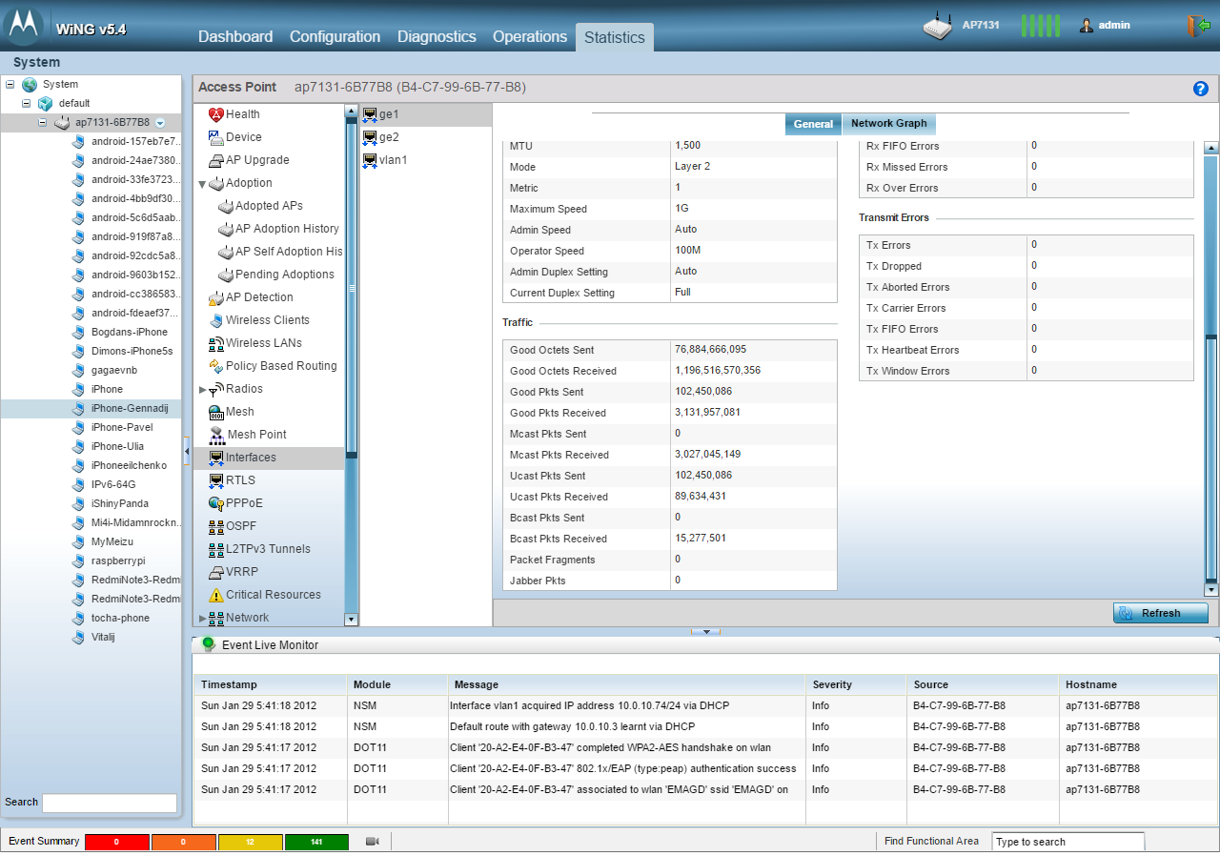
Task: Click the Health heart icon
Action: pos(216,114)
